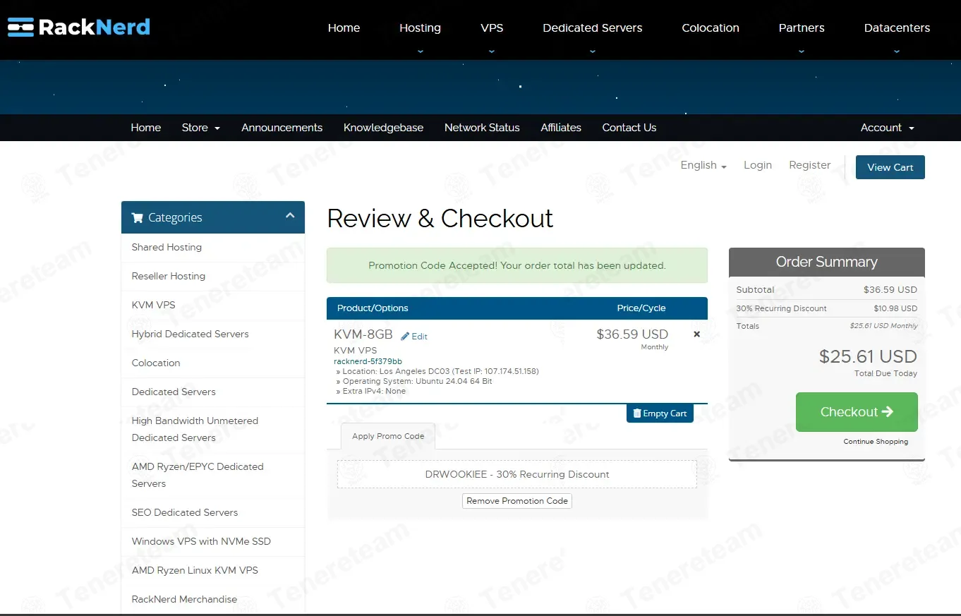The width and height of the screenshot is (961, 616).
Task: Click the Operating System Ubuntu 24.04 line
Action: click(414, 381)
